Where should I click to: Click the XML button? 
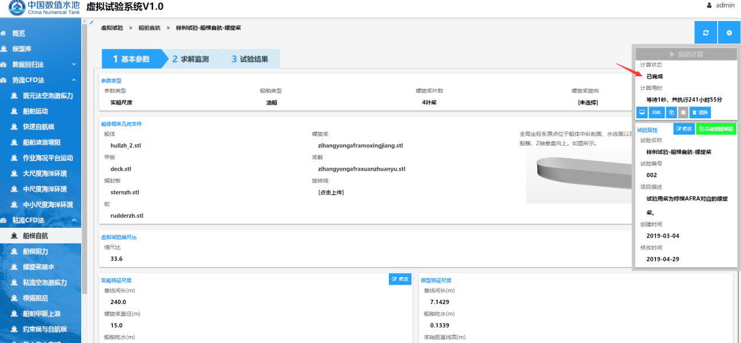click(656, 112)
